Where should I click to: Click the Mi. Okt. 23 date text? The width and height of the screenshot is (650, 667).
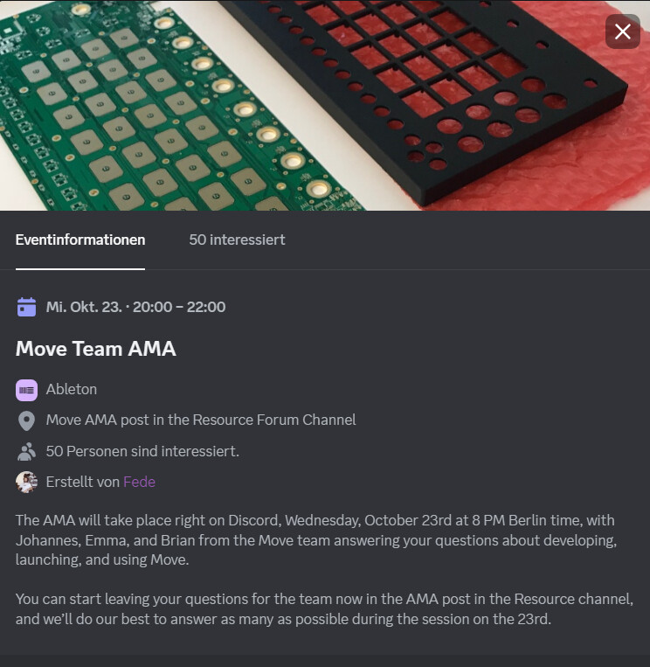click(84, 307)
